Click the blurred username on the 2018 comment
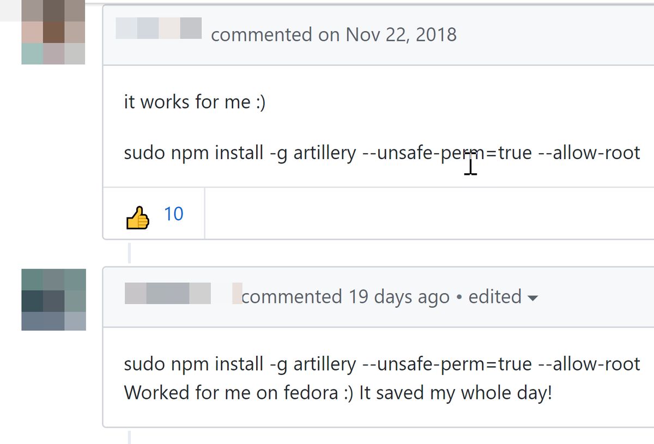This screenshot has height=444, width=654. point(159,28)
